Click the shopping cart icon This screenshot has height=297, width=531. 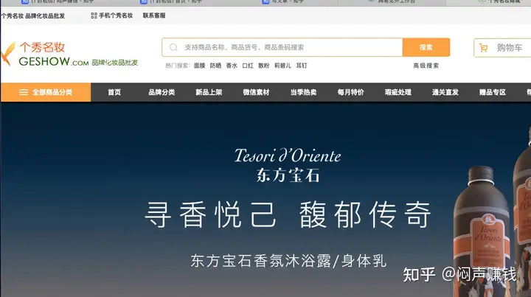(484, 48)
